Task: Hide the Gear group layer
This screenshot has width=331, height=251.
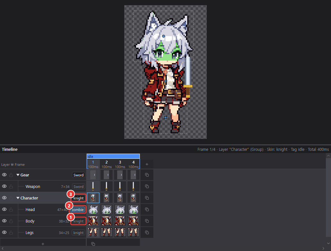Action: click(x=4, y=175)
